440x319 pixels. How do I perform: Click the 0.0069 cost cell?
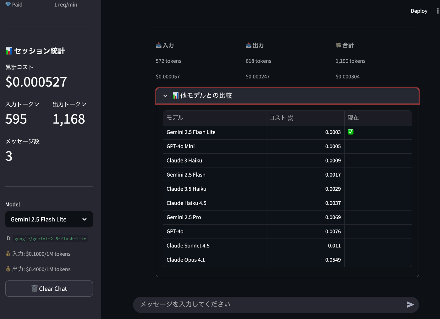point(305,217)
